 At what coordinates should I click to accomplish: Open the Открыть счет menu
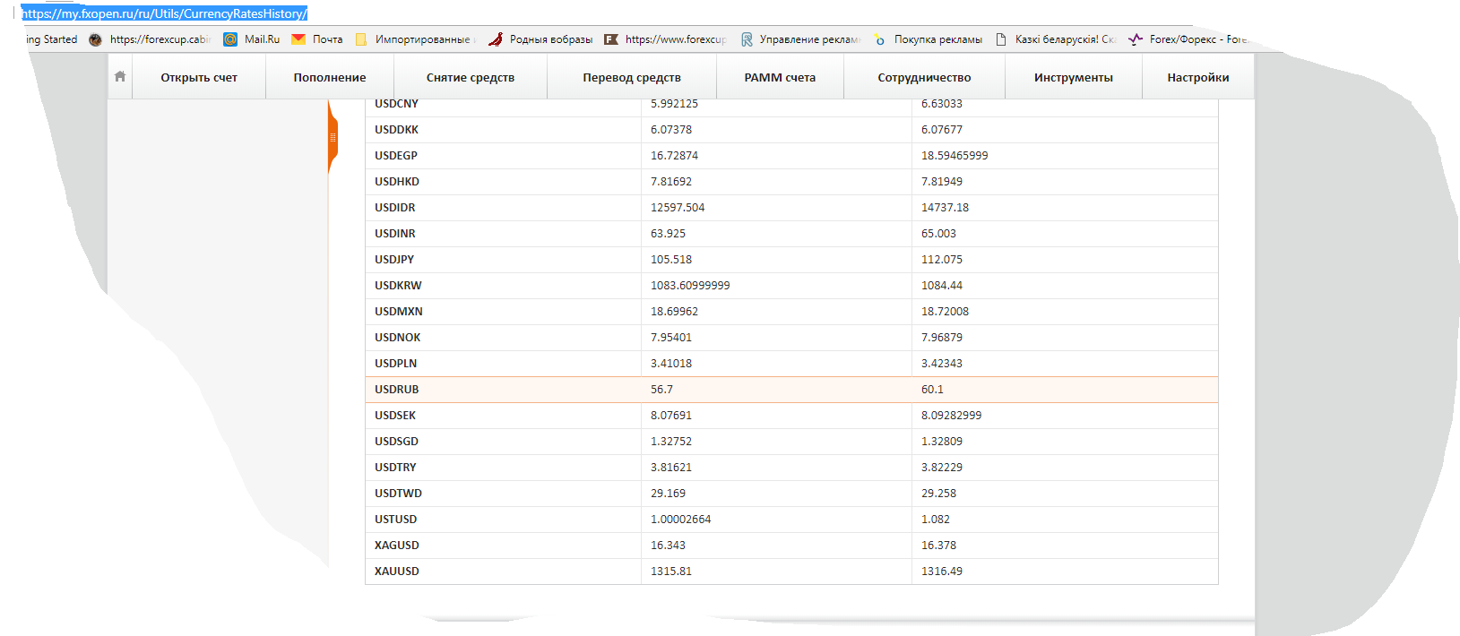[x=199, y=78]
